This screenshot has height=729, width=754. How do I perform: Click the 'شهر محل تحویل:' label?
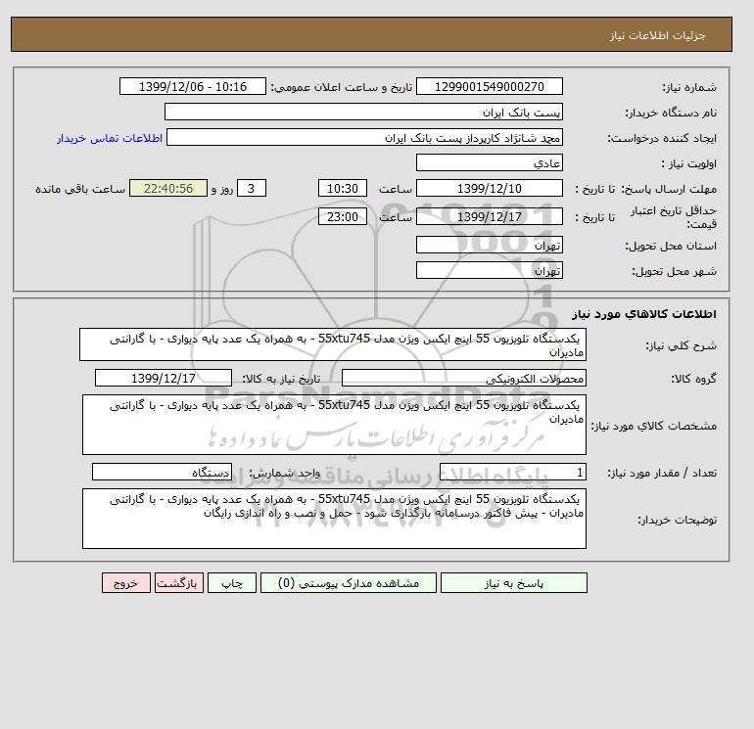(674, 271)
